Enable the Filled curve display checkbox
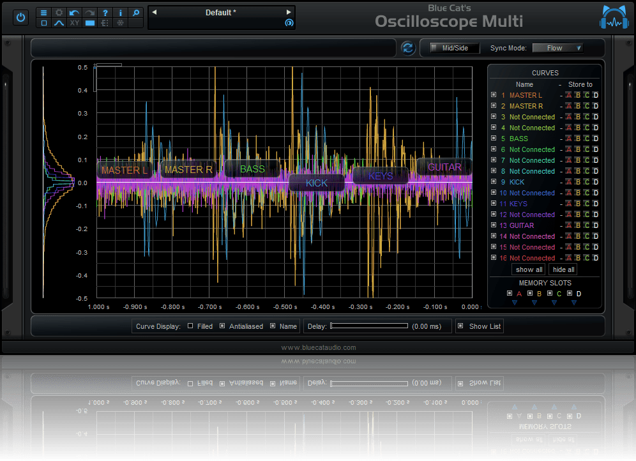Viewport: 636px width, 461px height. pos(190,326)
